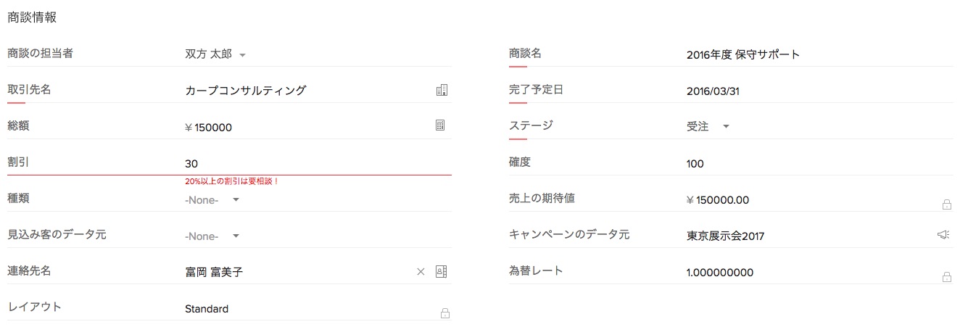Open account lookup icon beside カープコンサルティング

(x=442, y=90)
